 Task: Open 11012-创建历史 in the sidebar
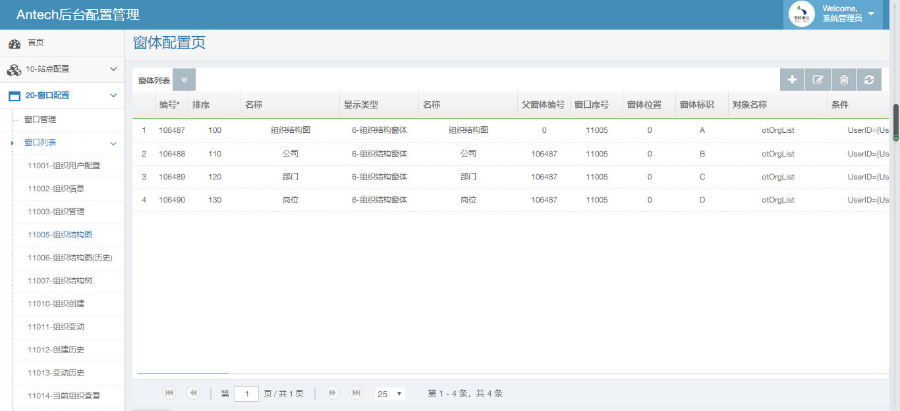56,350
